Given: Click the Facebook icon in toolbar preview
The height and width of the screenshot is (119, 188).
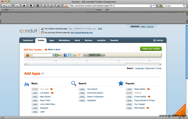Looking at the screenshot, I should (65, 55).
